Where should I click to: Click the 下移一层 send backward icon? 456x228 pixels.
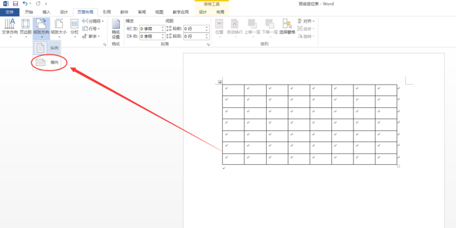pos(270,28)
